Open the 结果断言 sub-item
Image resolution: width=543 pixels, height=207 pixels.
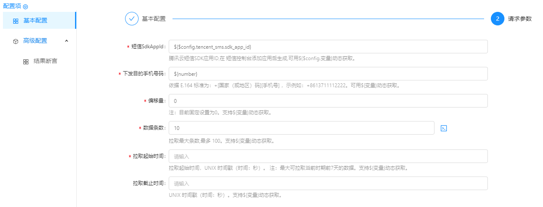click(x=45, y=61)
